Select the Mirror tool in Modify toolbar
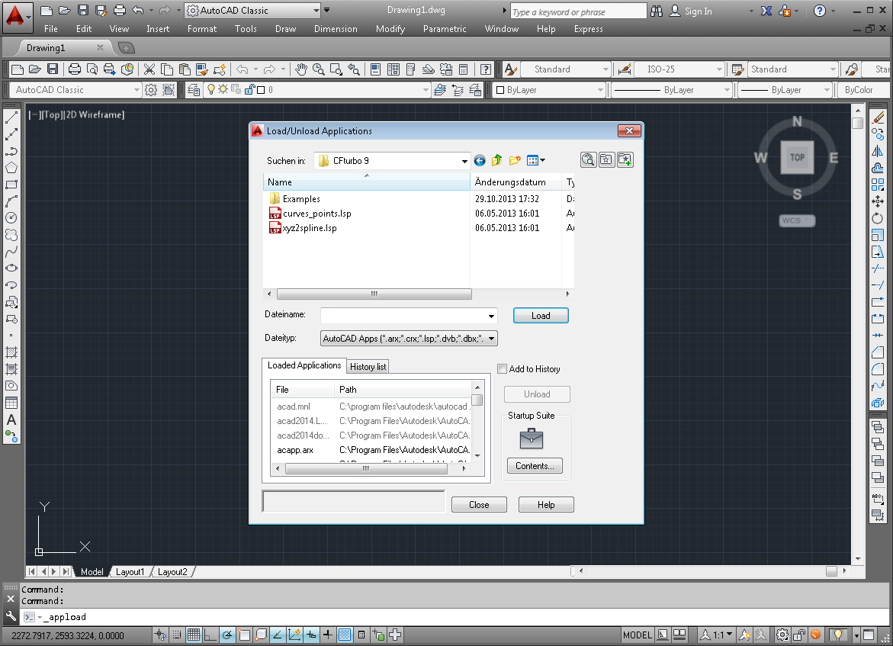893x646 pixels. tap(878, 151)
